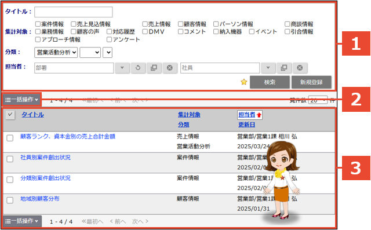Open department selection window icon
This screenshot has width=371, height=230.
pyautogui.click(x=154, y=68)
